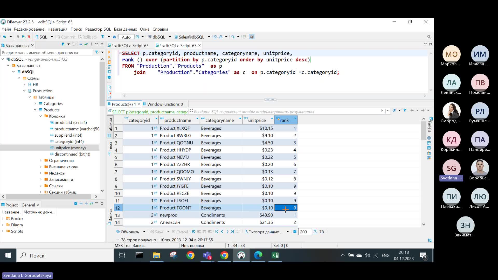Viewport: 498px width, 280px height.
Task: Collapse the Production schema node
Action: coord(24,91)
